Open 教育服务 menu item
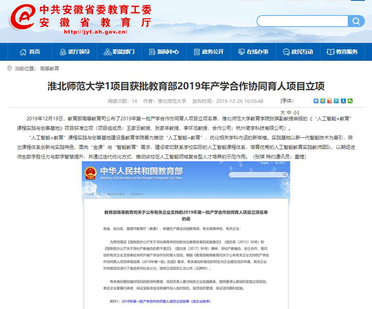Image resolution: width=372 pixels, height=309 pixels. pyautogui.click(x=342, y=52)
